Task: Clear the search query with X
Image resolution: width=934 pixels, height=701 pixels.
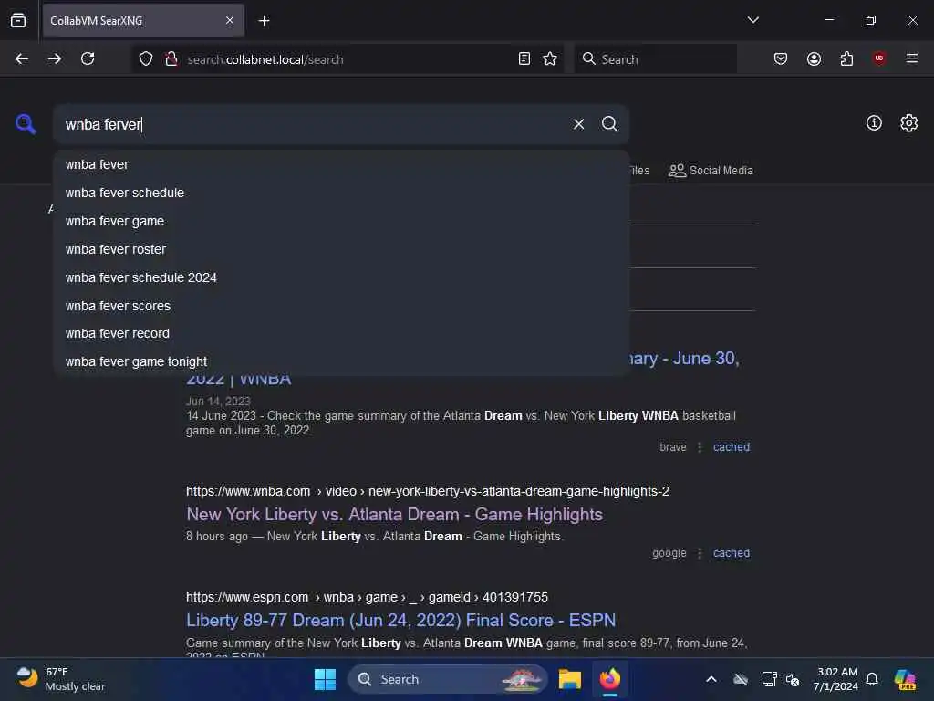Action: [578, 124]
